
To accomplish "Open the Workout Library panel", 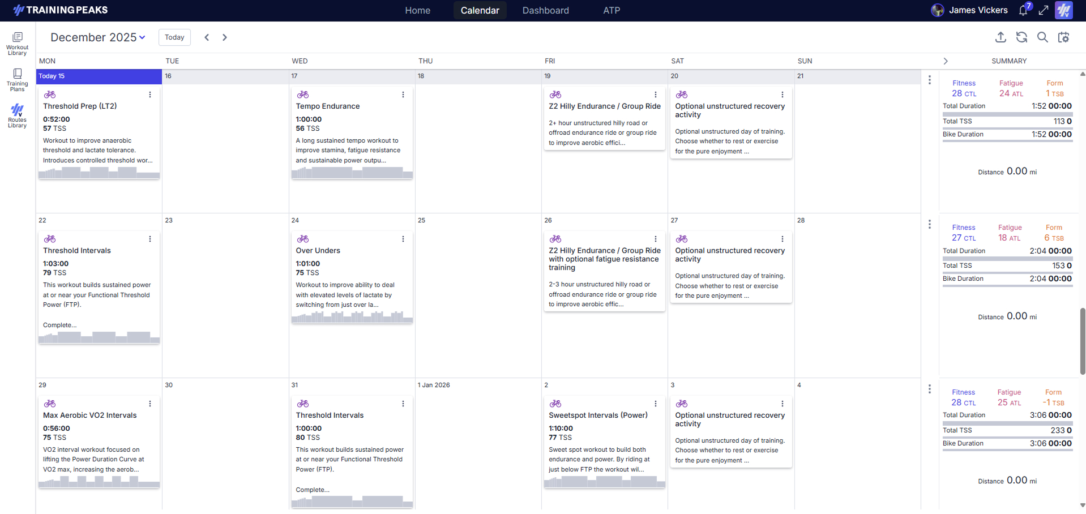I will pyautogui.click(x=17, y=44).
